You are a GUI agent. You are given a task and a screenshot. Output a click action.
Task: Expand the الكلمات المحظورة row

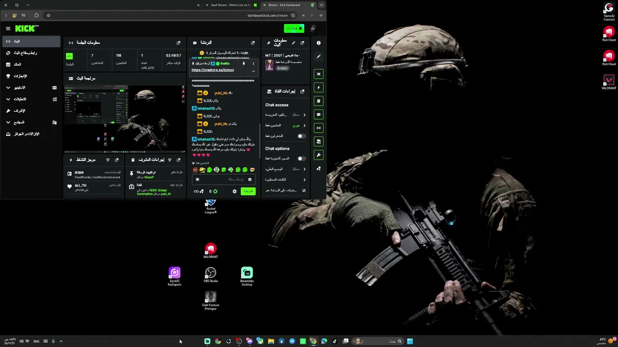point(285,180)
